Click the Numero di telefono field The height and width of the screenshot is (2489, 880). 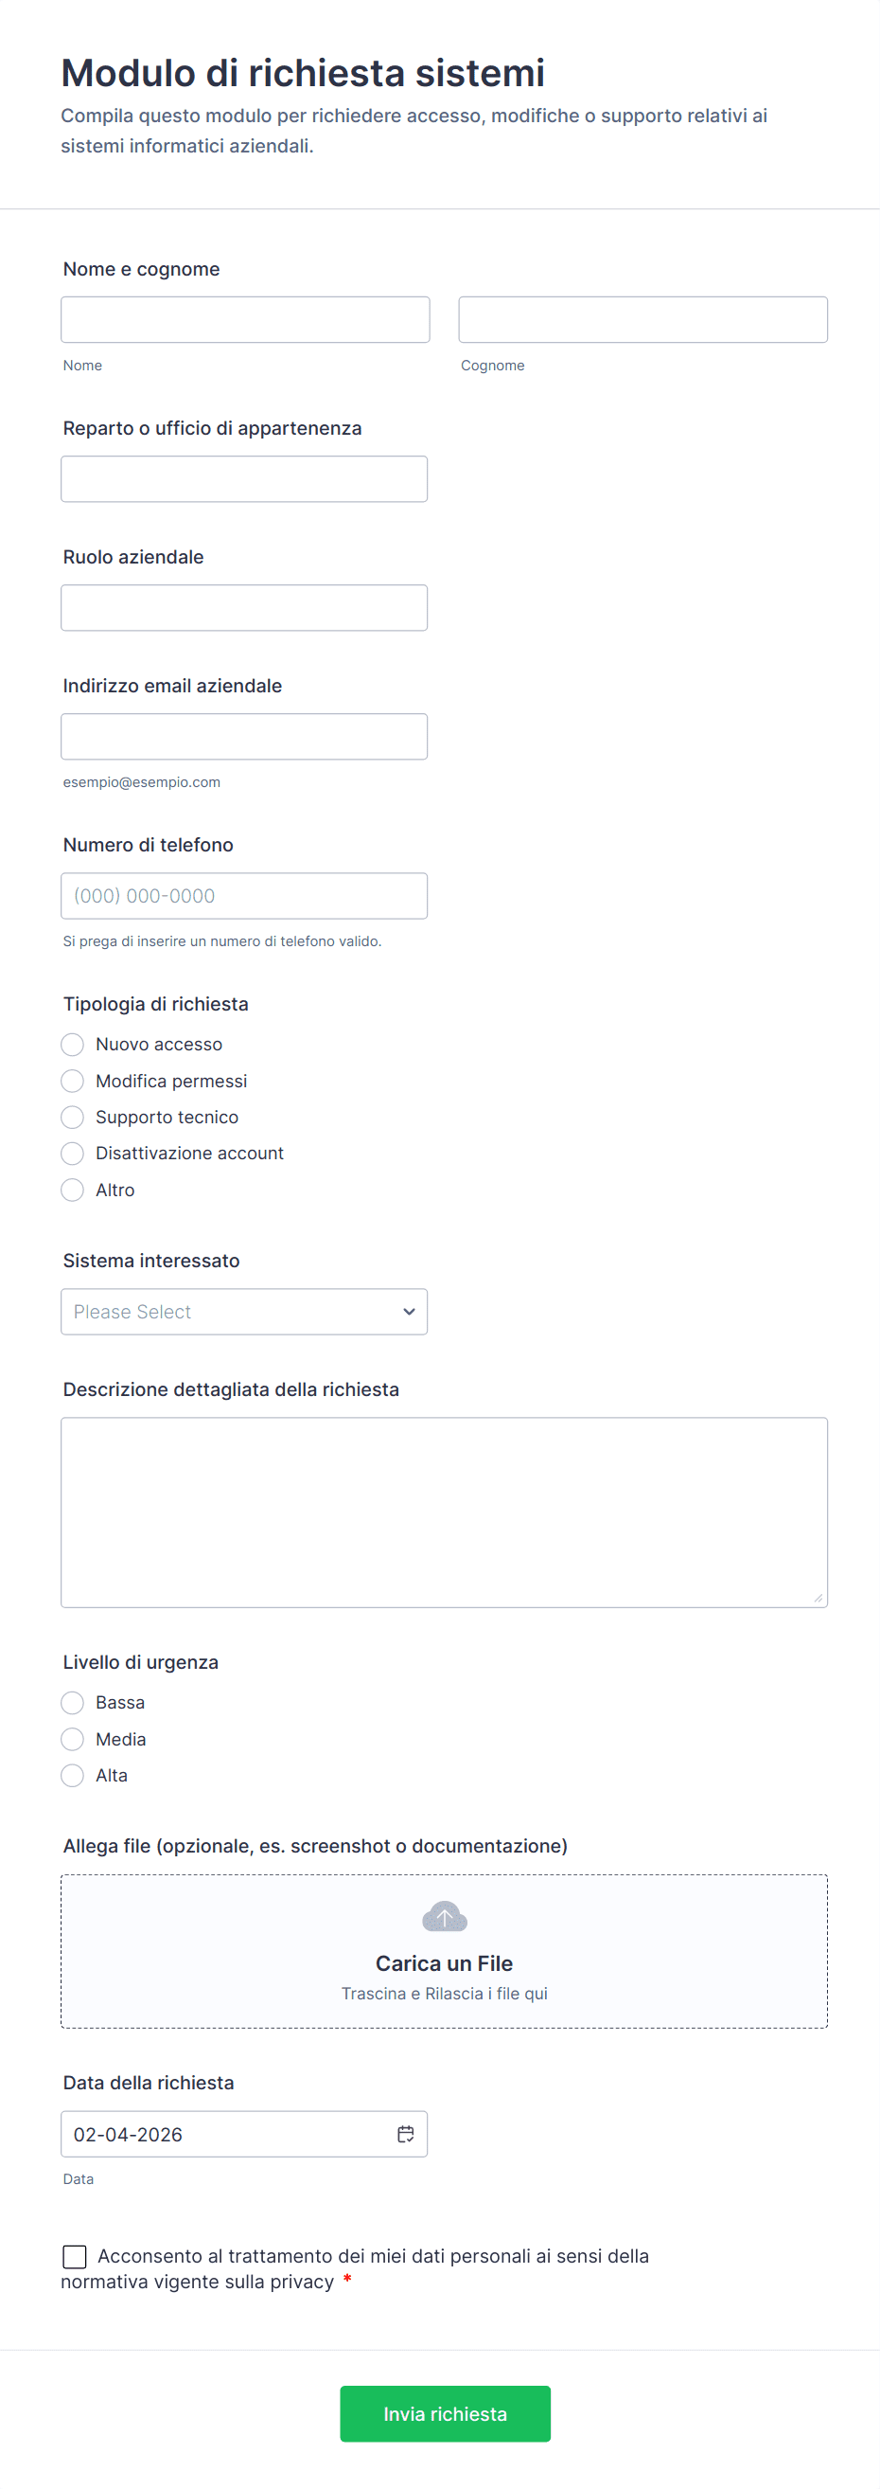point(244,896)
